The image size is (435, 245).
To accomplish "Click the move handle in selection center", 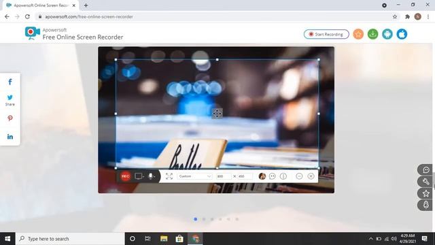I will (217, 114).
